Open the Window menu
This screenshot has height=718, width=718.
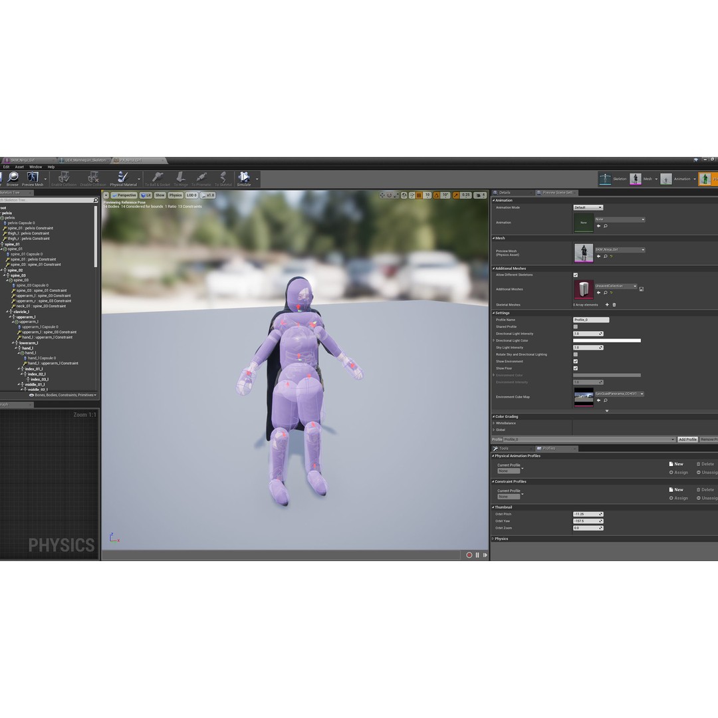[x=36, y=167]
